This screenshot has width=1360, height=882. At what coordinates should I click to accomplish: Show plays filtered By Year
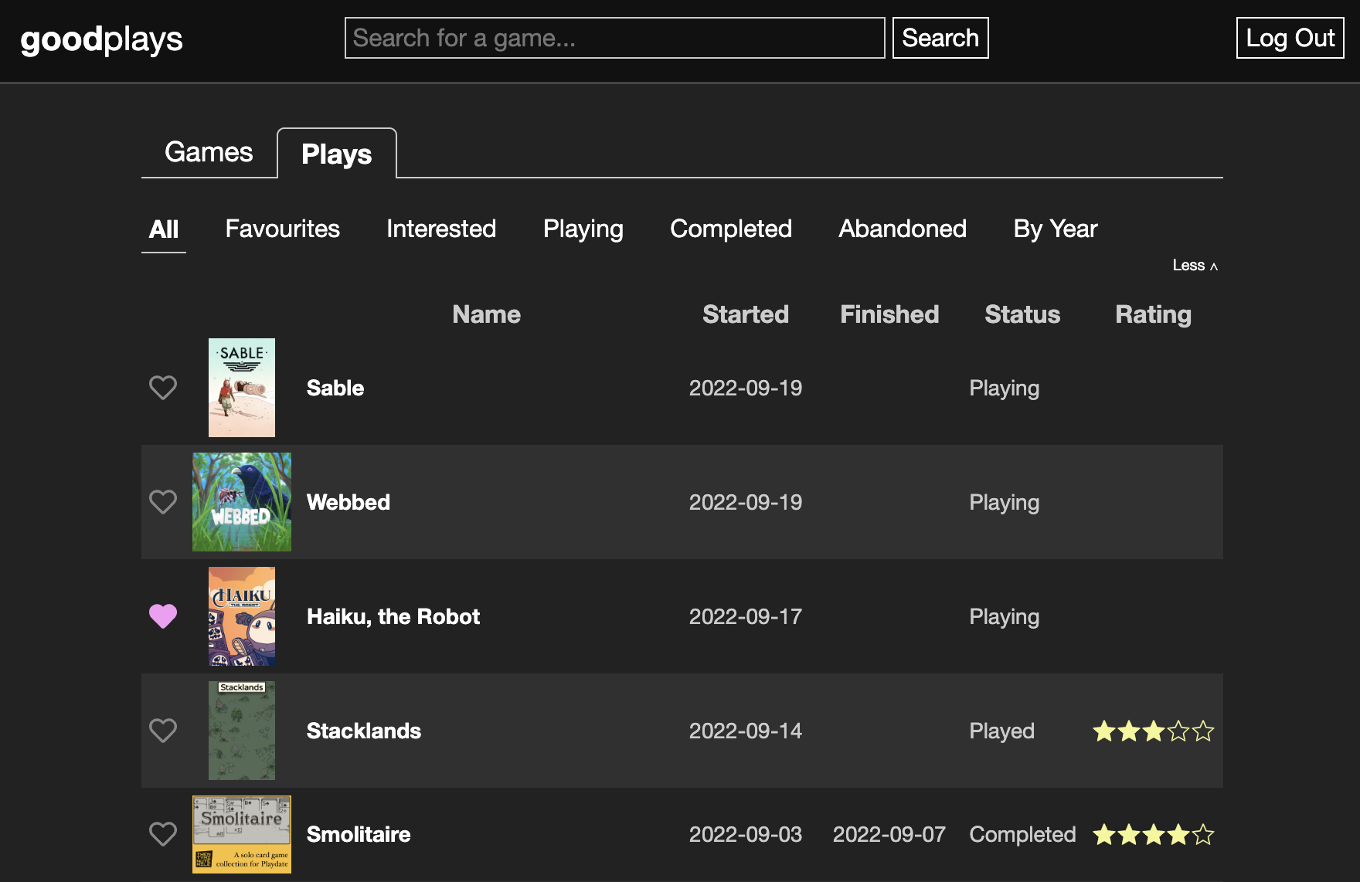(1055, 229)
